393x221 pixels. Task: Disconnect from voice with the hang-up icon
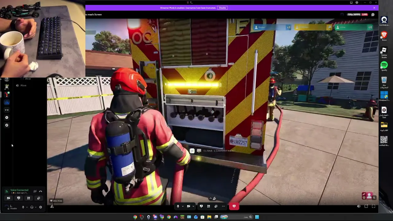[41, 191]
